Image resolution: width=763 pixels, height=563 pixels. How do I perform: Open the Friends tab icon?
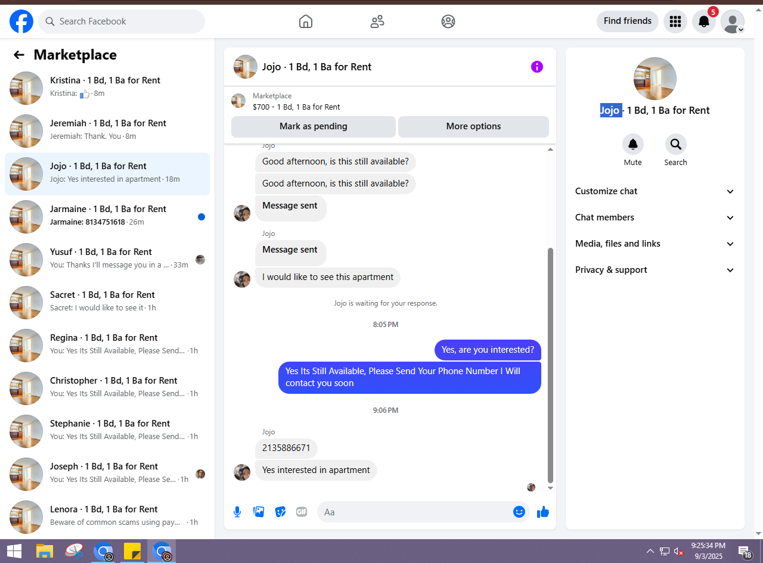click(377, 21)
